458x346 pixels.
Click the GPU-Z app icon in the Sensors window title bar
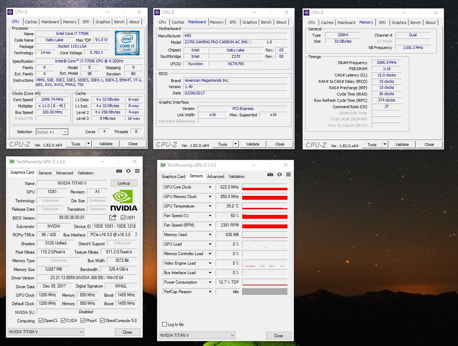point(163,165)
